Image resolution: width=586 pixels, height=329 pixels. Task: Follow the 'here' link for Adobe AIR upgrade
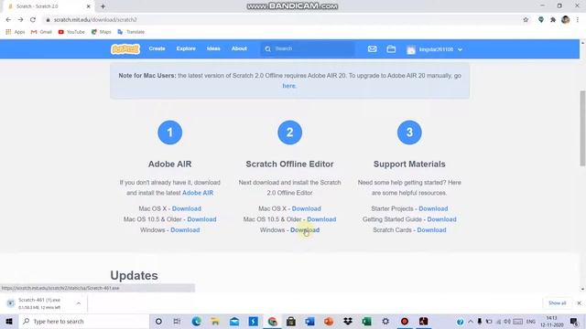(x=289, y=86)
